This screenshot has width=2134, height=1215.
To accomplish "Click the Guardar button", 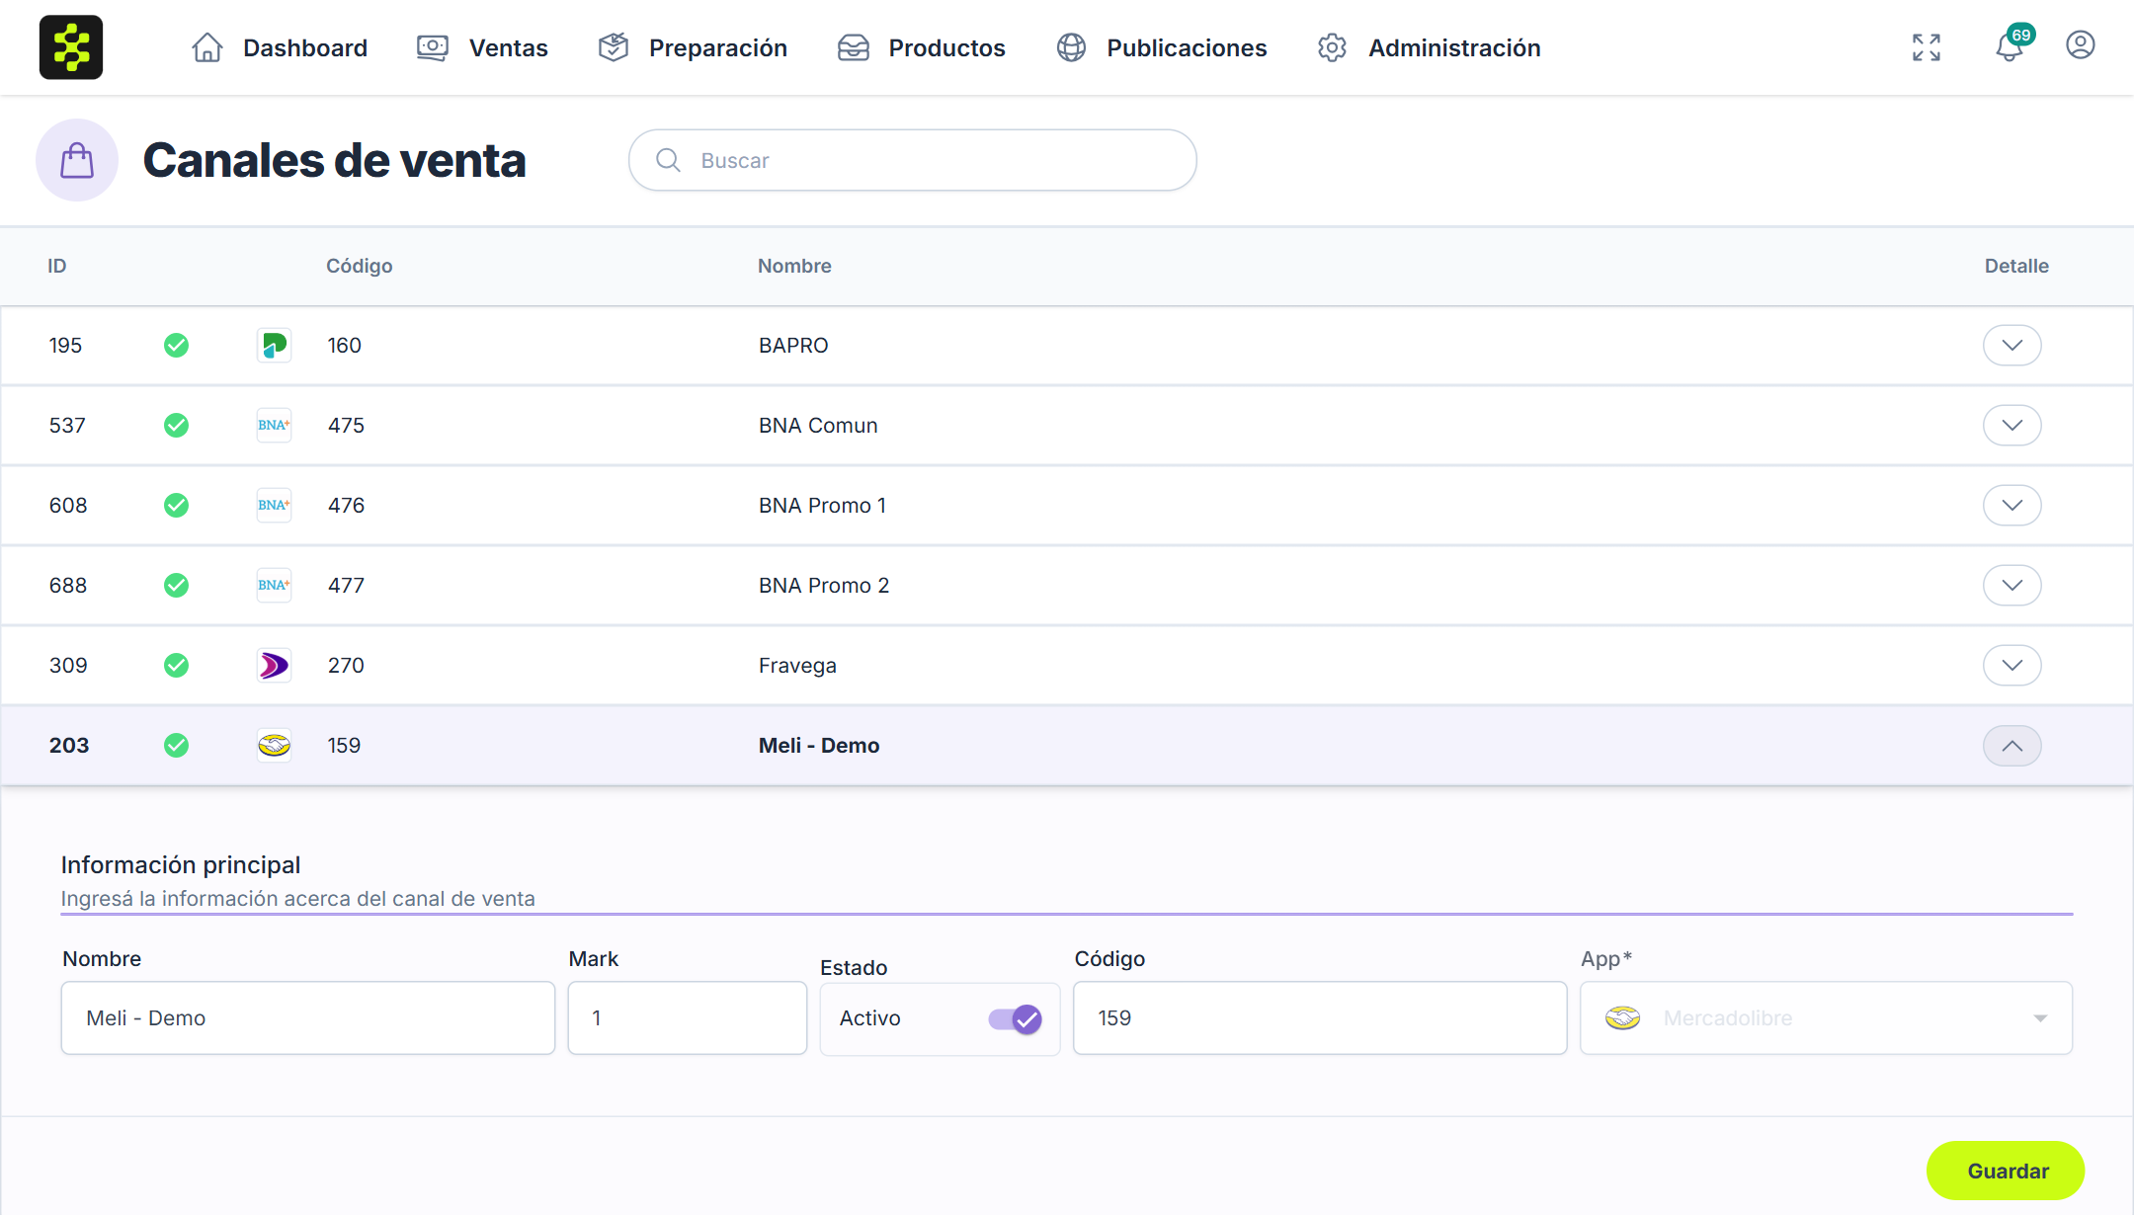I will (2006, 1171).
